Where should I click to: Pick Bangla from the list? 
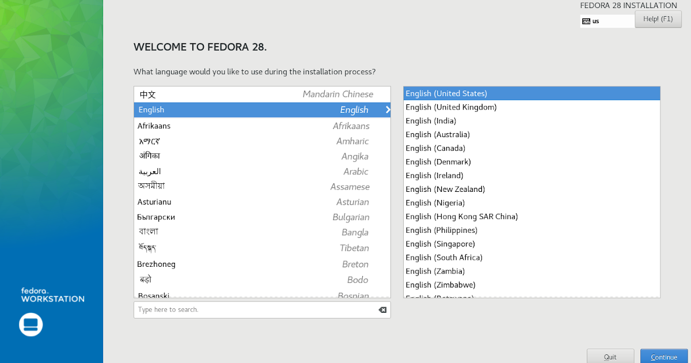point(262,233)
